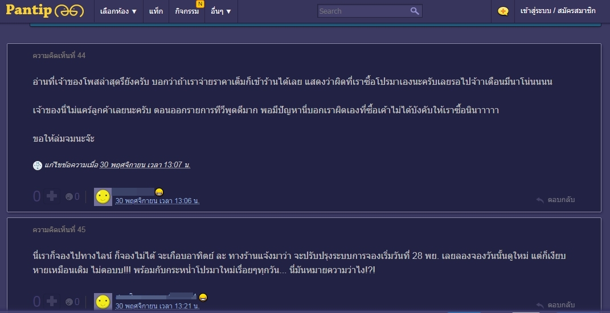610x313 pixels.
Task: Open comment 44 timestamp 13:06 link
Action: (x=157, y=201)
